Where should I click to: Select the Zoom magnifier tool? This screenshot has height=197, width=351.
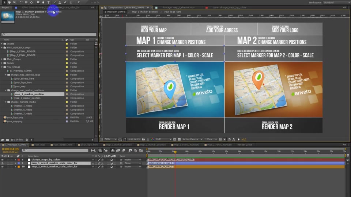[15, 2]
